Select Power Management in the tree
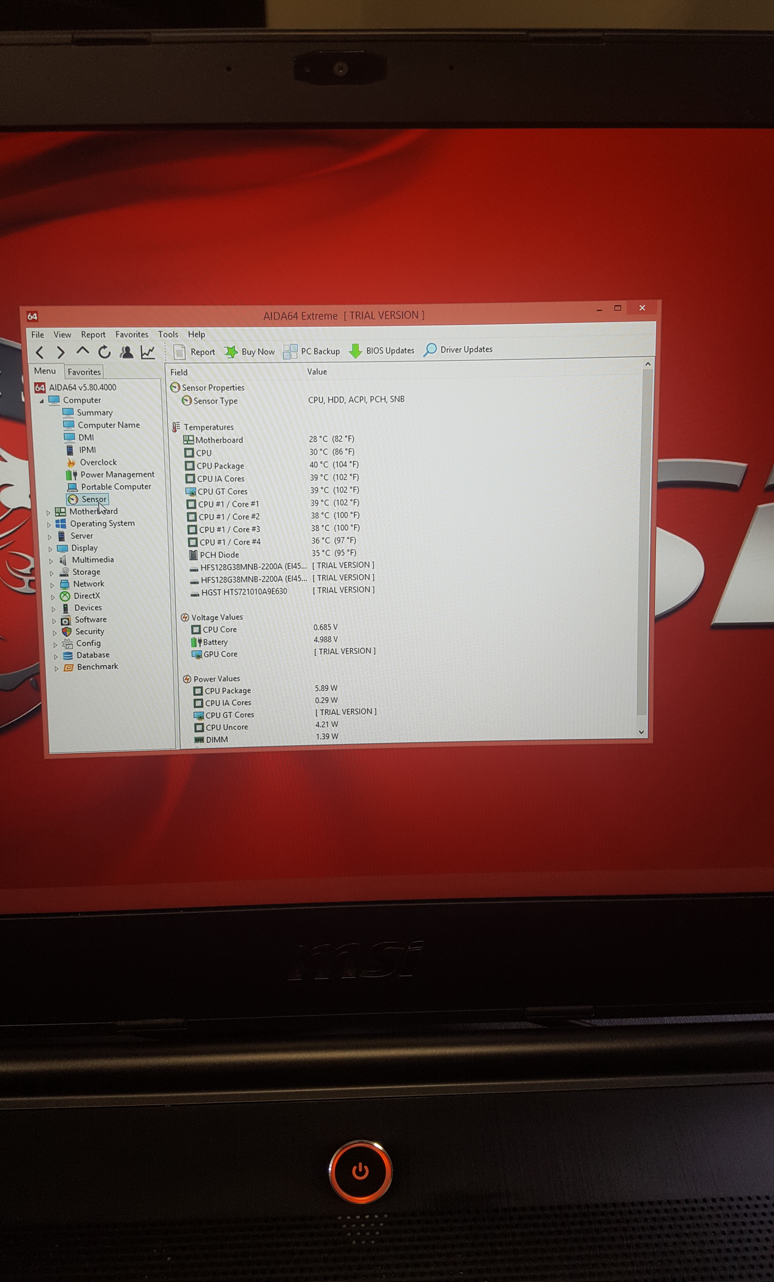Image resolution: width=774 pixels, height=1282 pixels. pyautogui.click(x=111, y=475)
